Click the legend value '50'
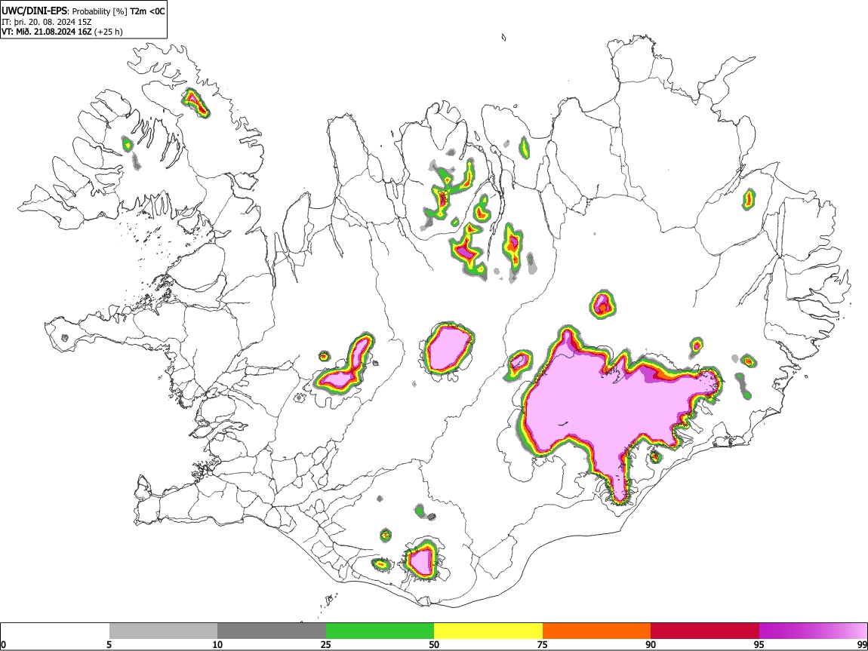868x651 pixels. (x=434, y=644)
